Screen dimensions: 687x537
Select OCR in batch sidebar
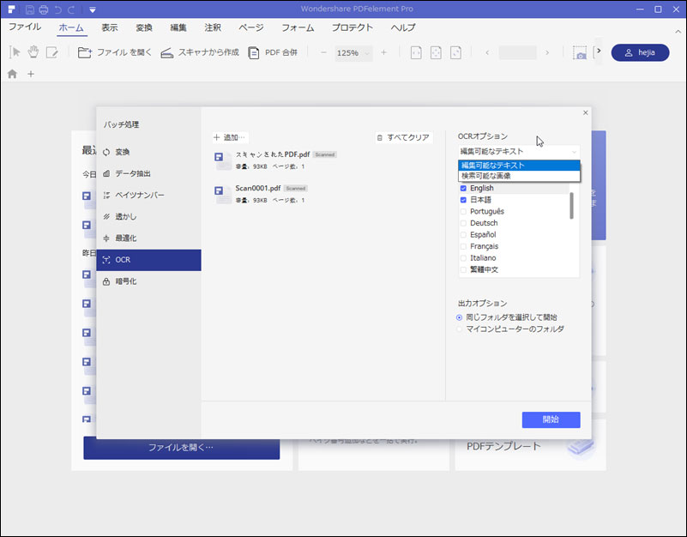click(148, 260)
